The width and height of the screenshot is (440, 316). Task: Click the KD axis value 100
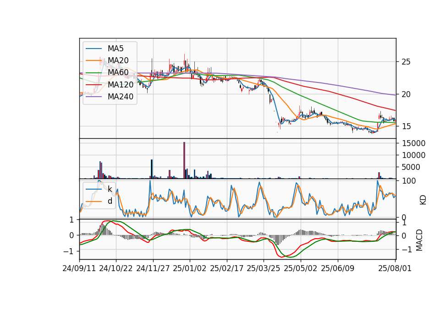(x=409, y=181)
